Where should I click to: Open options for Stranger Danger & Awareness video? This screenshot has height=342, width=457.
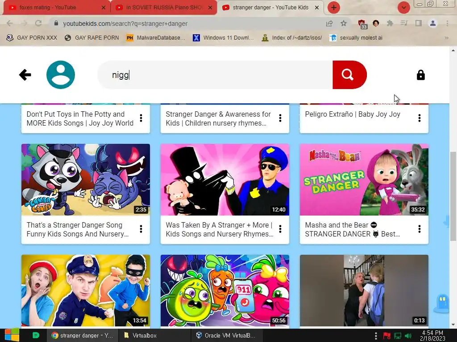coord(280,118)
